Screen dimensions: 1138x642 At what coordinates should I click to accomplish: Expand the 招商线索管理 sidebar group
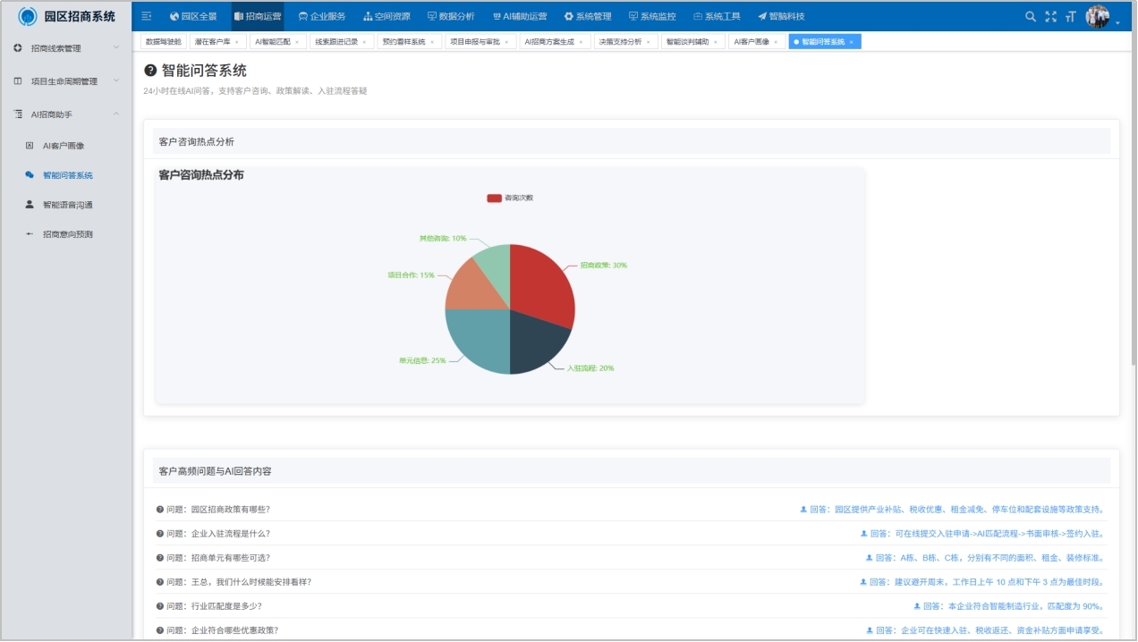(x=66, y=48)
